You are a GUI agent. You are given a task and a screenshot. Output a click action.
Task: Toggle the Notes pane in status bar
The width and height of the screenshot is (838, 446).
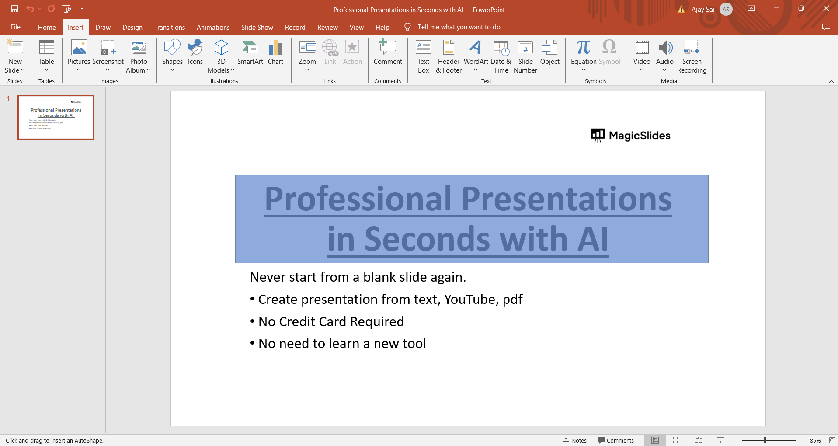[575, 440]
